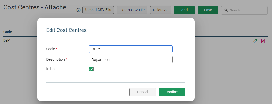Click the info circle icon beside Upload CSV

78,10
